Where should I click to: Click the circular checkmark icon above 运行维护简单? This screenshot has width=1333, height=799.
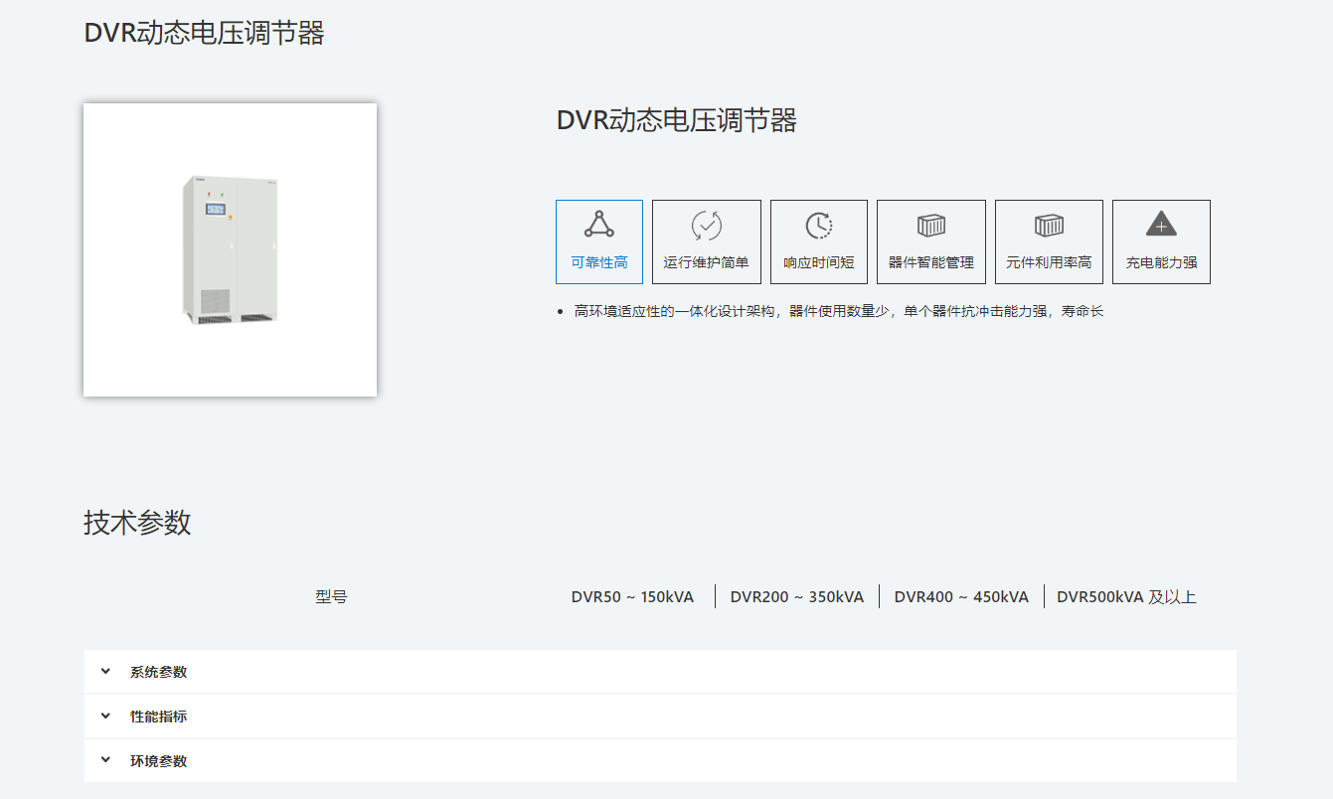coord(706,226)
